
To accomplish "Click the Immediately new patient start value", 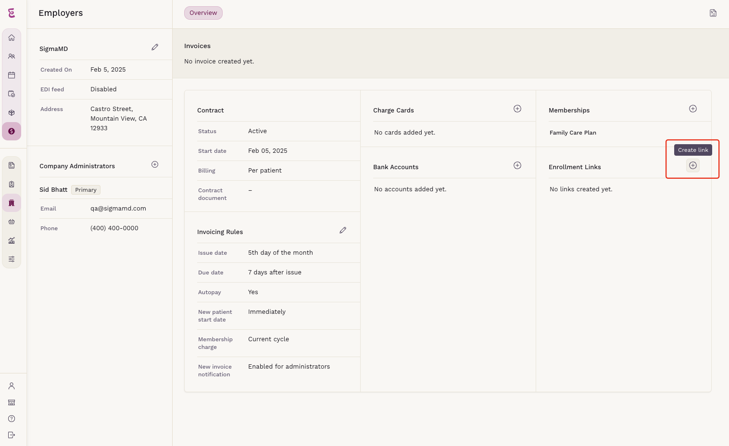I will (267, 312).
